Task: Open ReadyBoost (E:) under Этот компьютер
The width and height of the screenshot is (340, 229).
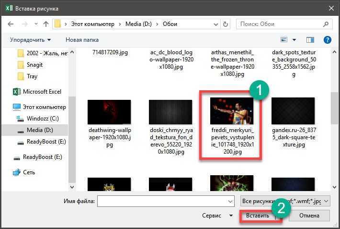Action: (41, 142)
